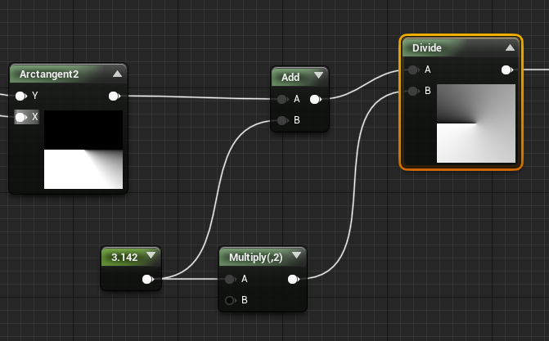549x341 pixels.
Task: Click the Add node output pin
Action: tap(316, 100)
